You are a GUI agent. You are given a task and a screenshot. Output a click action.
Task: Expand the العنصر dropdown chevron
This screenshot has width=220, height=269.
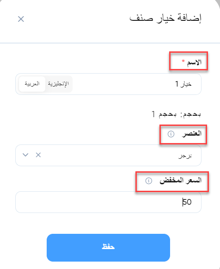click(25, 155)
